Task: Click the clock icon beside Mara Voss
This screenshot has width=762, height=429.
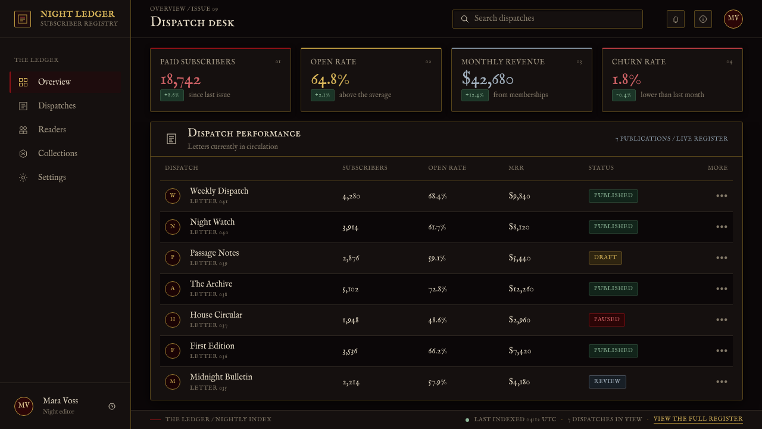Action: [x=112, y=406]
